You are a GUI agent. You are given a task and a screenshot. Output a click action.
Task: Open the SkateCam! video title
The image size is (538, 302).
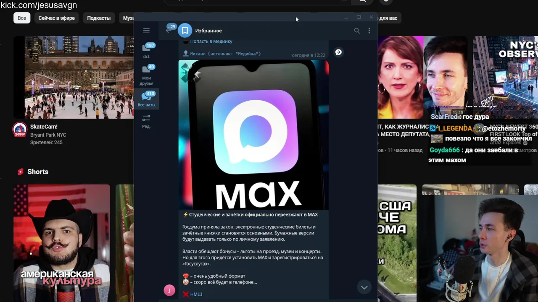(x=44, y=127)
